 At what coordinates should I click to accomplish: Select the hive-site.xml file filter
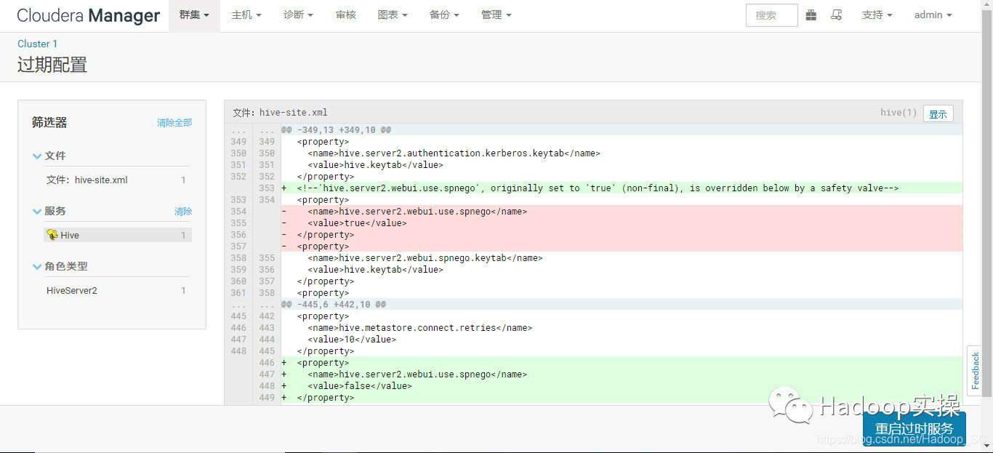pyautogui.click(x=117, y=180)
